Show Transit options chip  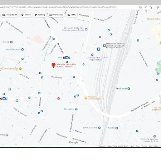[x=26, y=15]
